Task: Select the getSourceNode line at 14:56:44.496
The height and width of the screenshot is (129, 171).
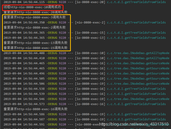Action: coord(86,73)
